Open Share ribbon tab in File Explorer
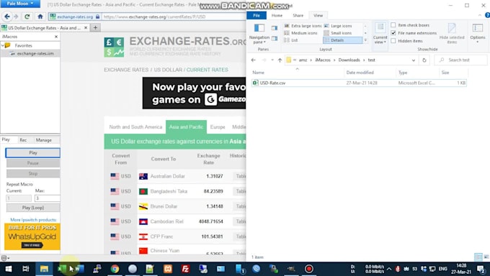The height and width of the screenshot is (276, 490). point(298,15)
